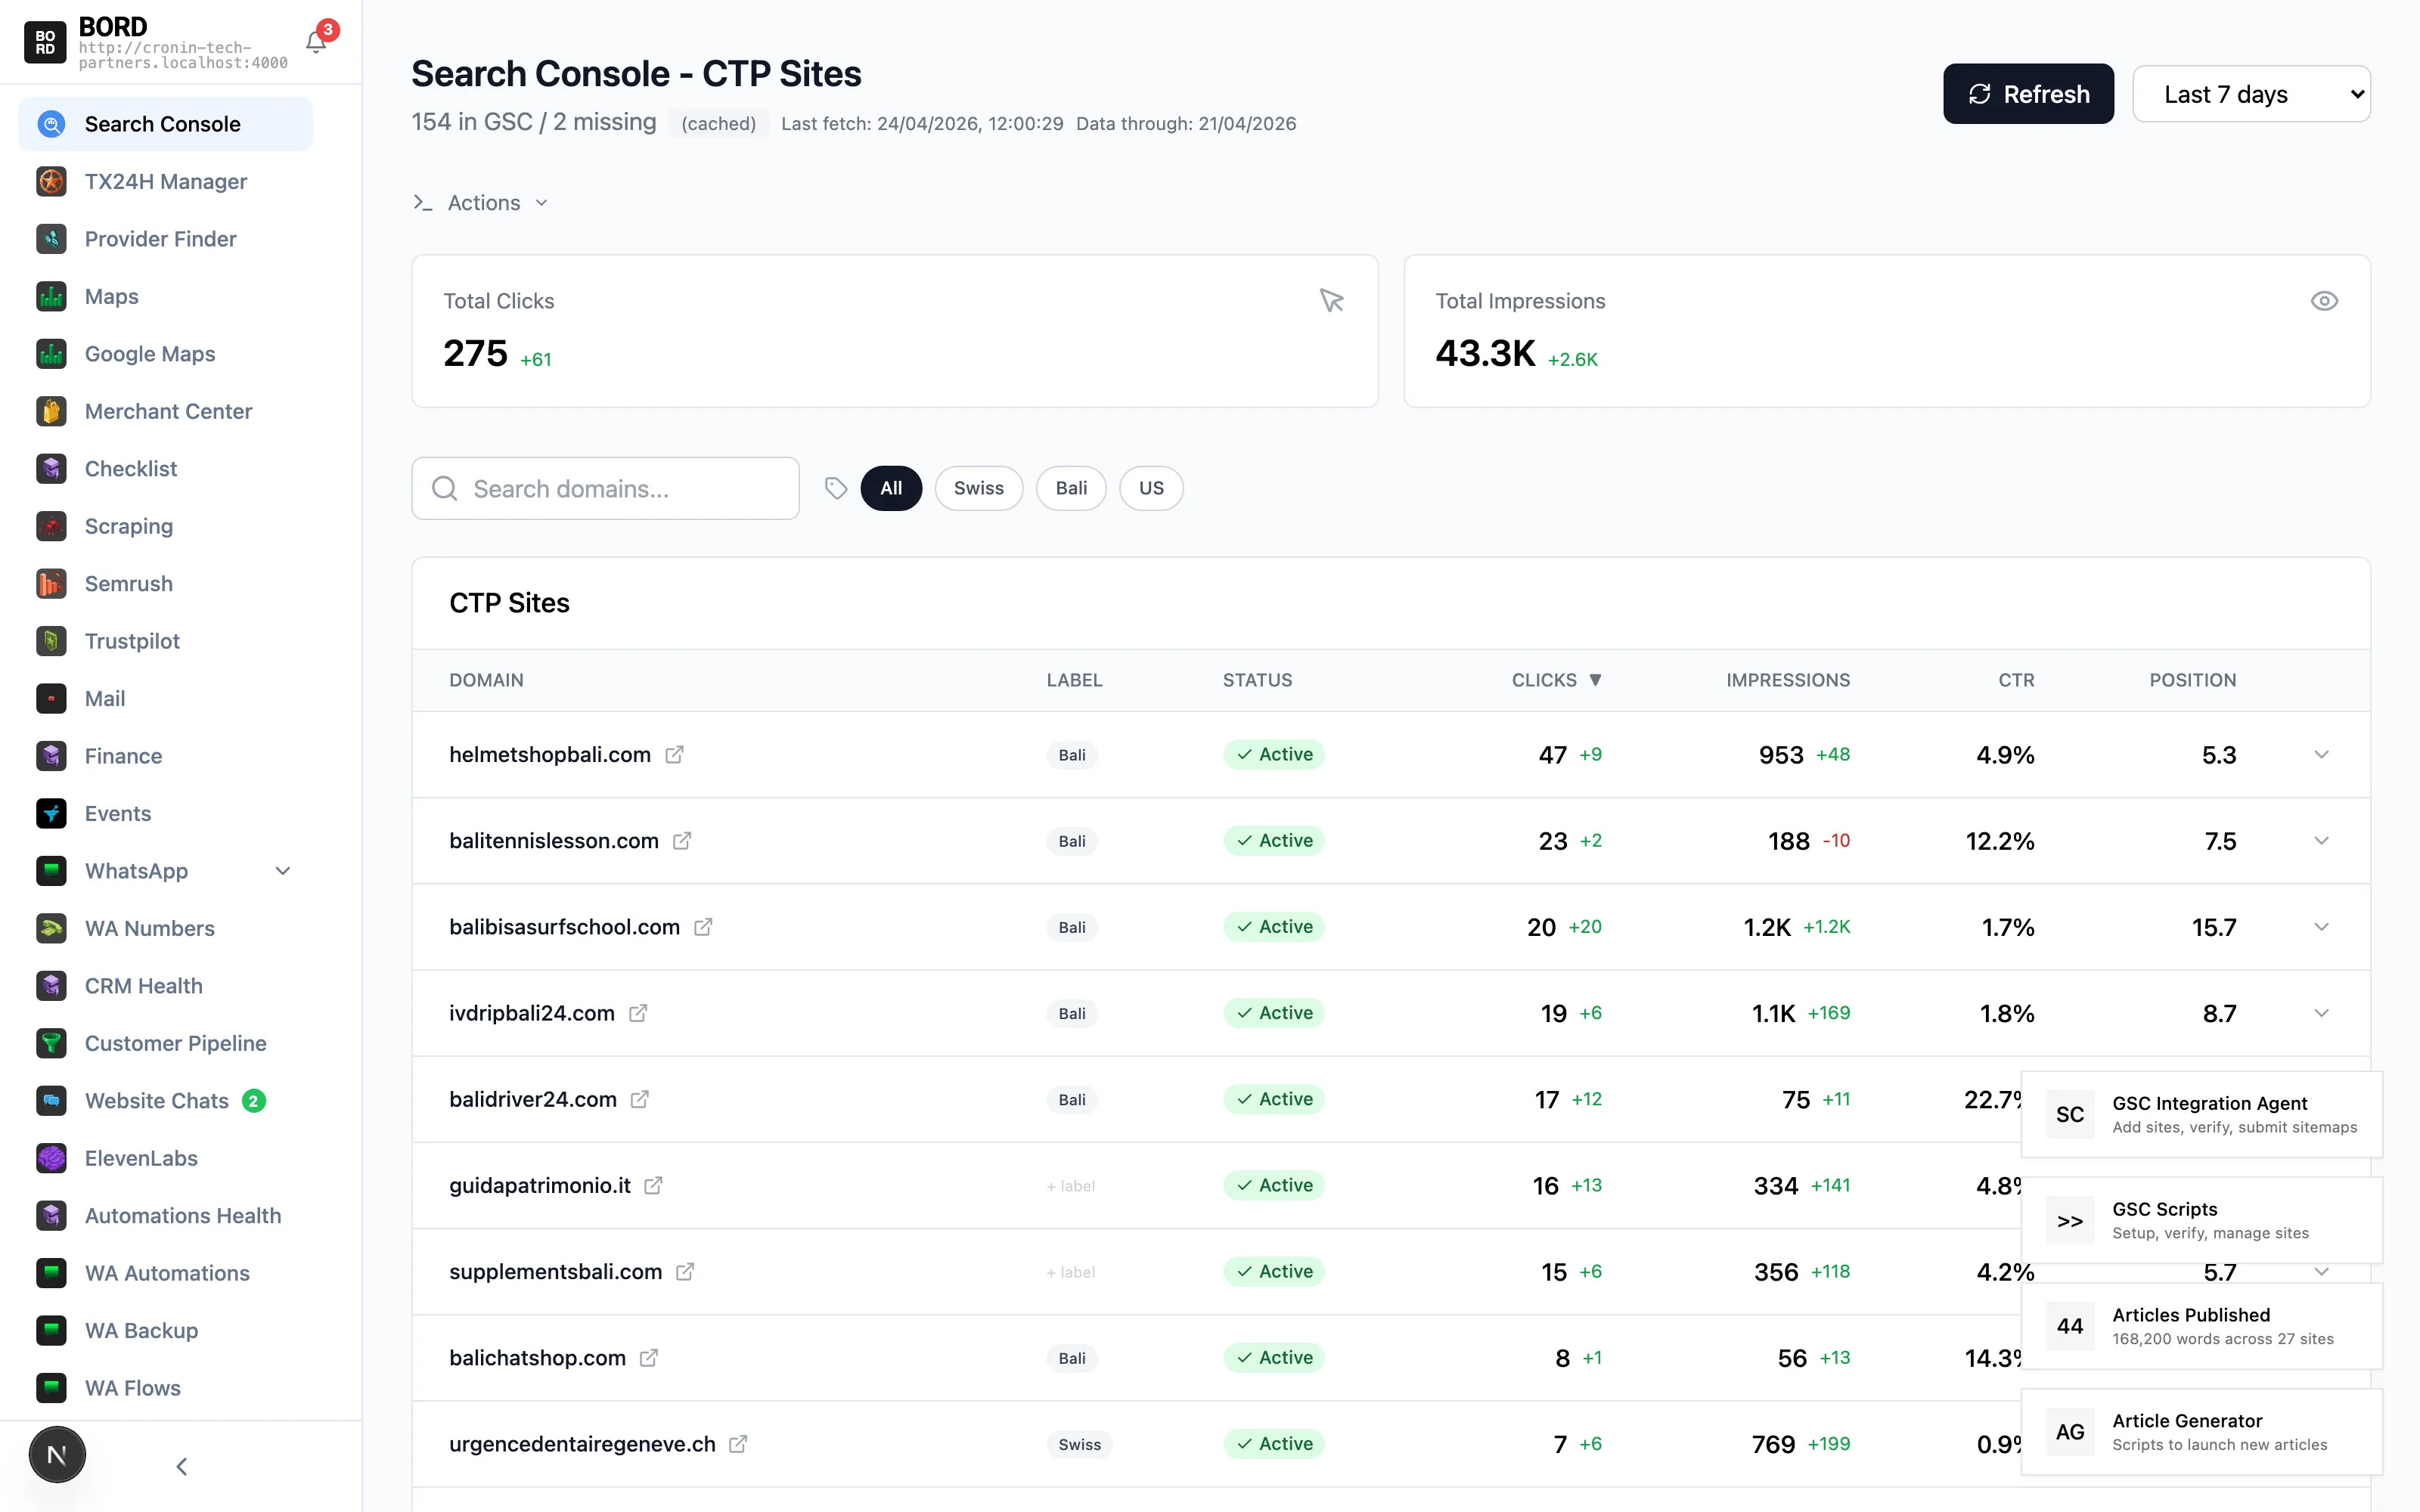This screenshot has height=1512, width=2420.
Task: Click the Search domains input field
Action: click(605, 488)
